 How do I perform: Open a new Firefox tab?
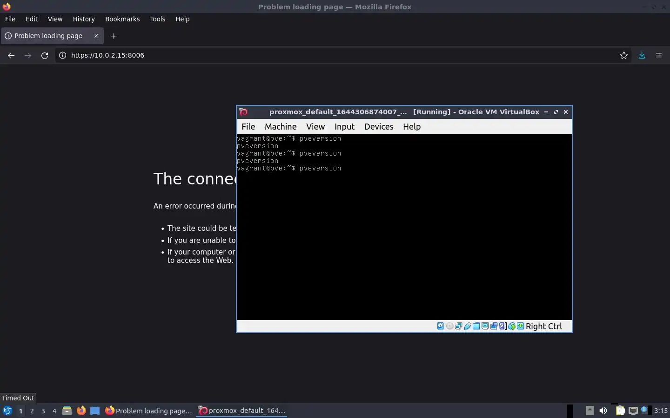point(114,36)
